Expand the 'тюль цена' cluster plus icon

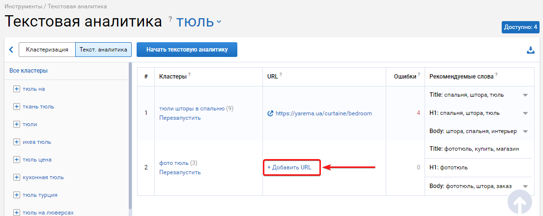[16, 160]
